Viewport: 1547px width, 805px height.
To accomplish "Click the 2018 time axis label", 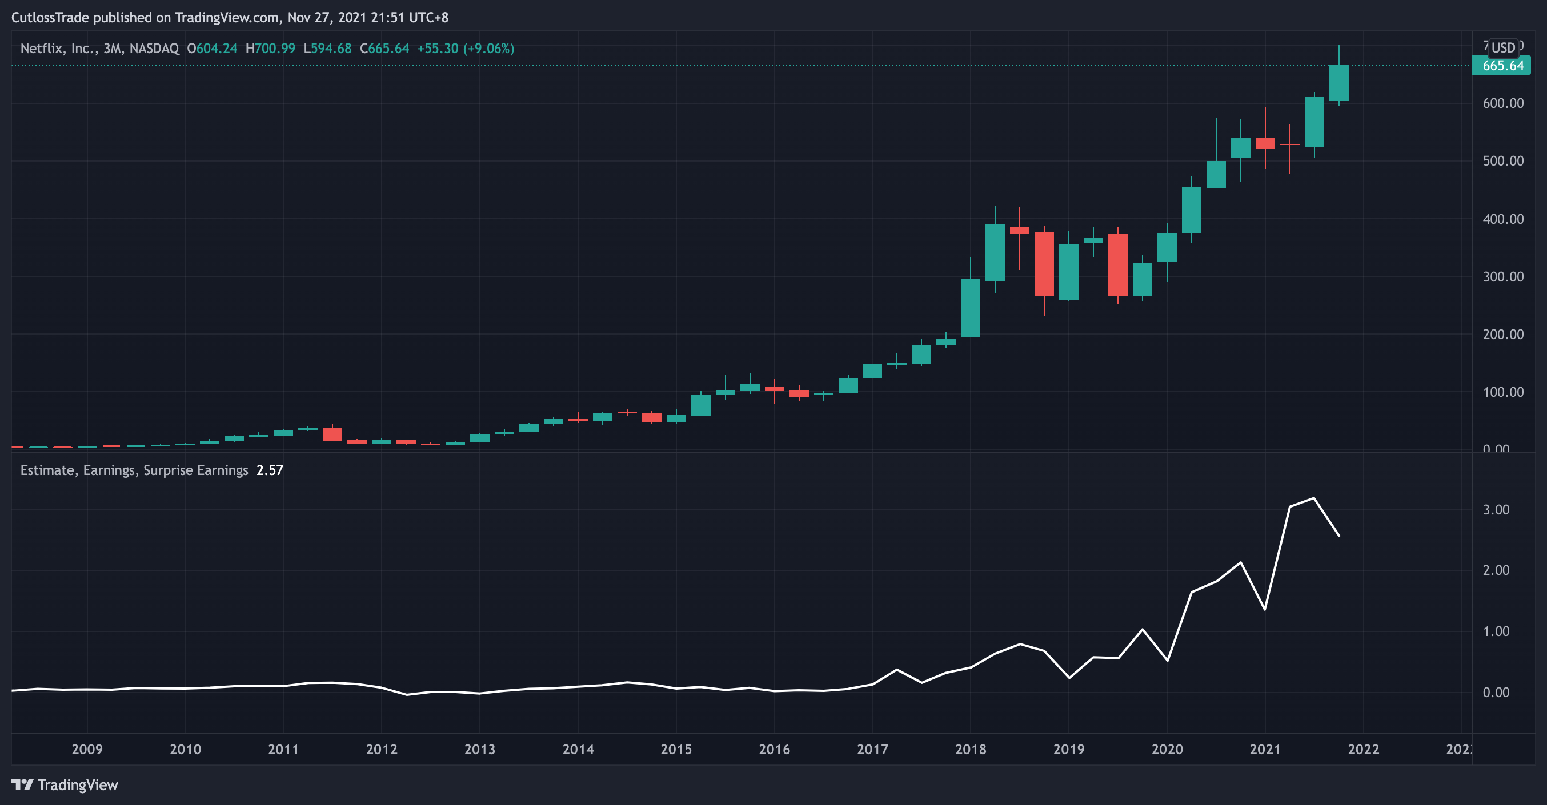I will [x=971, y=749].
